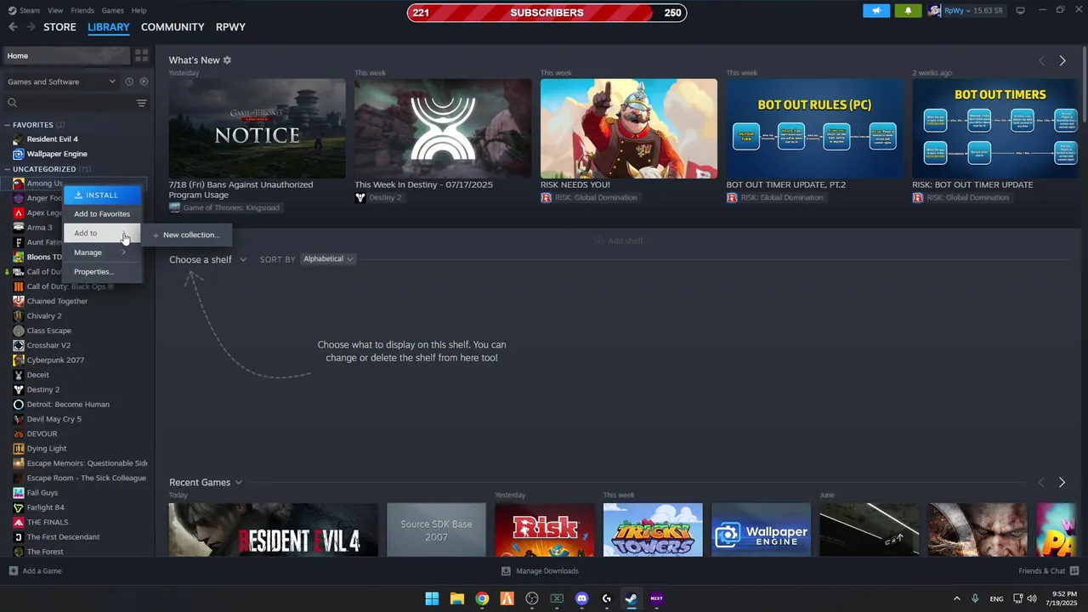1088x612 pixels.
Task: Open the View menu
Action: [x=55, y=10]
